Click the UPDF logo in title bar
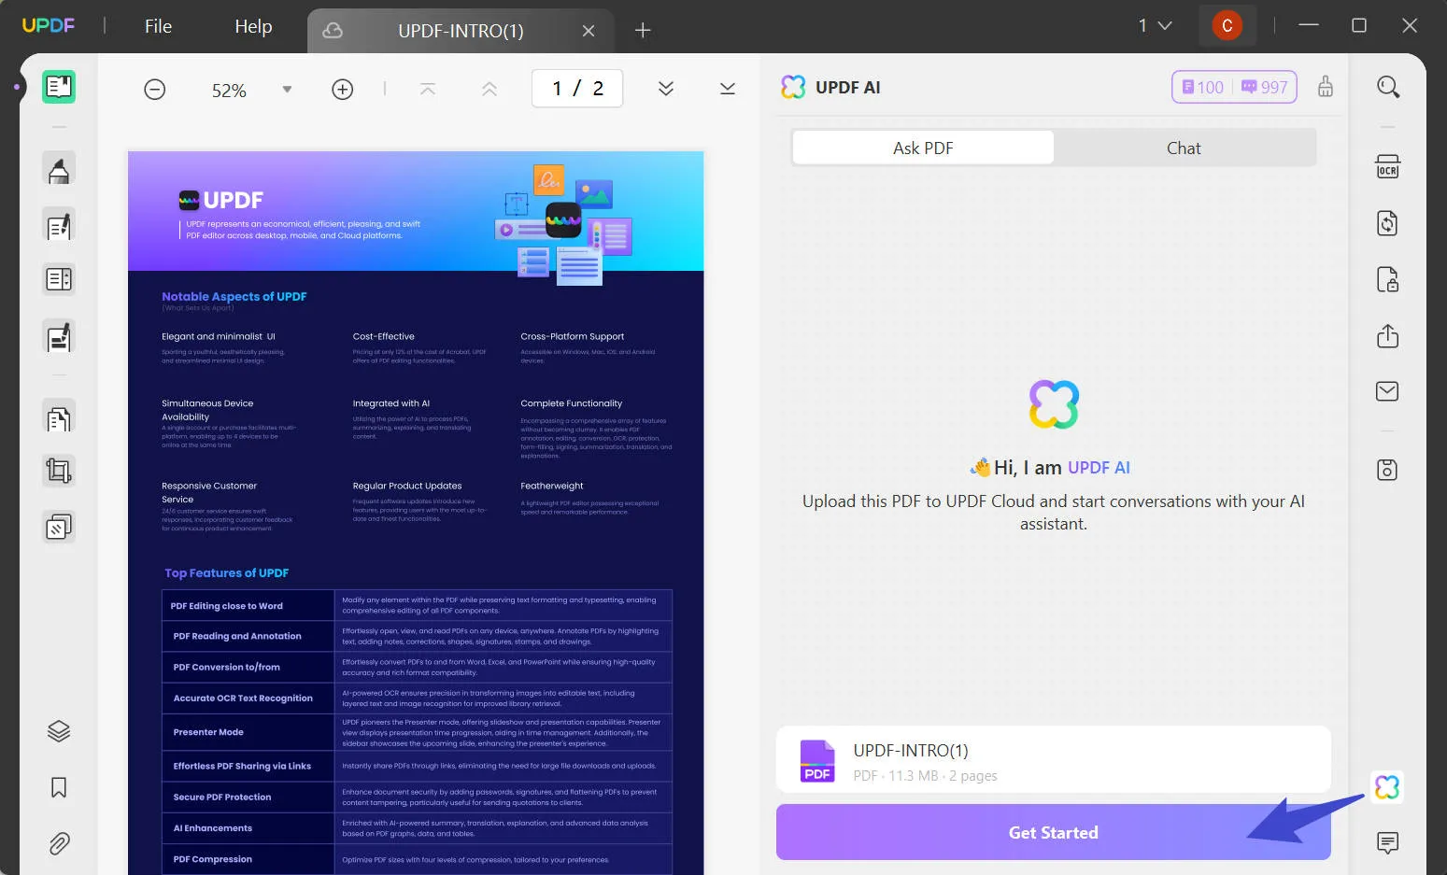1447x875 pixels. (x=49, y=25)
